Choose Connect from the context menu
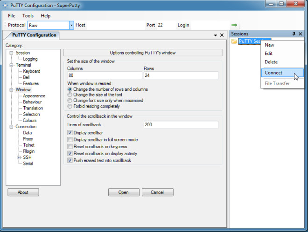Viewport: 308px width, 232px height. [282, 73]
